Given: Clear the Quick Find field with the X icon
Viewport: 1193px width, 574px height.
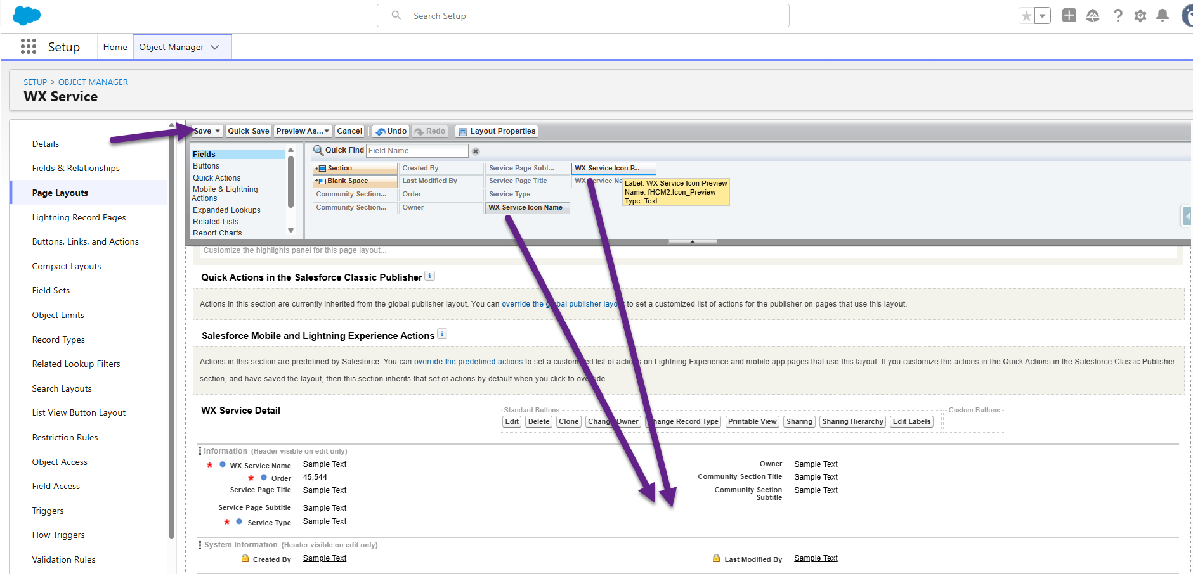Looking at the screenshot, I should click(476, 151).
